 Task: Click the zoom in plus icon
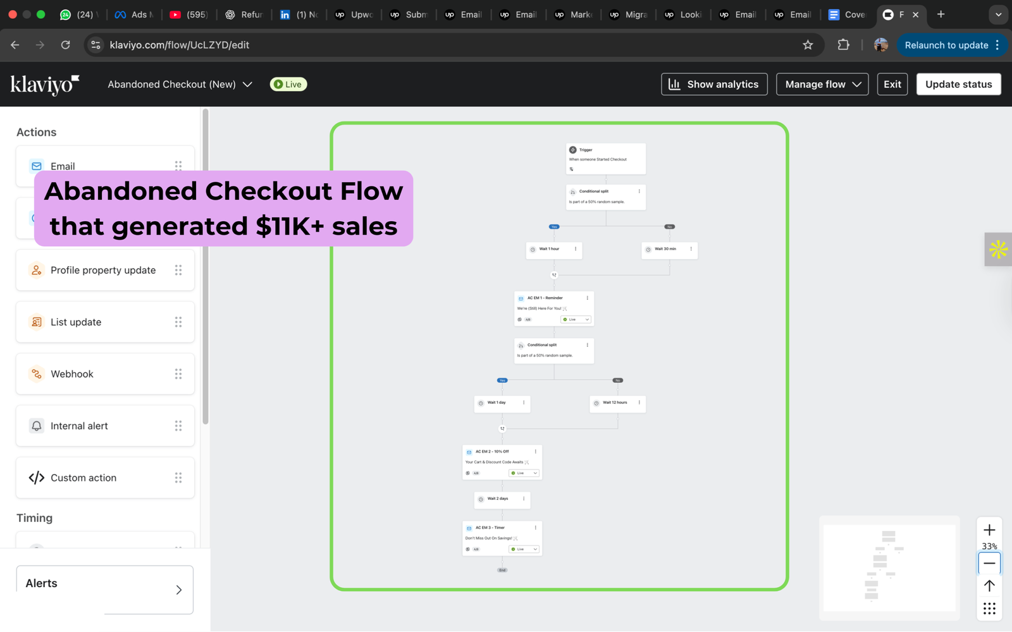coord(989,530)
